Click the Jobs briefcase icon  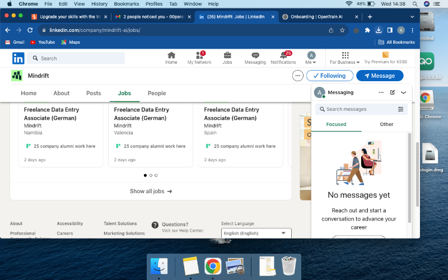click(227, 55)
